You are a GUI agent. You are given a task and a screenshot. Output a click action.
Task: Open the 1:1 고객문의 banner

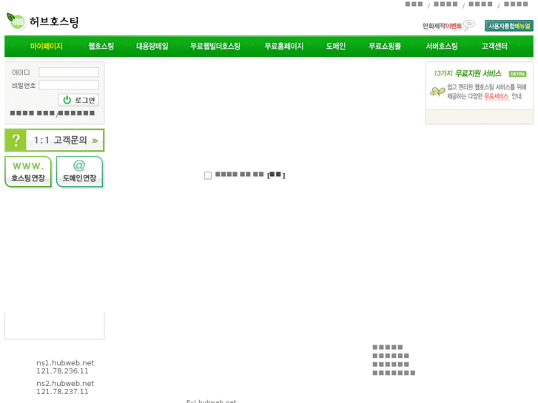pyautogui.click(x=55, y=140)
